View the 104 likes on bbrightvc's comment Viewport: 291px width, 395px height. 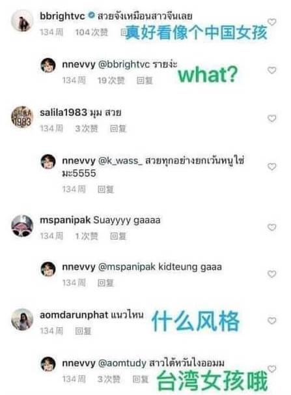(x=92, y=32)
